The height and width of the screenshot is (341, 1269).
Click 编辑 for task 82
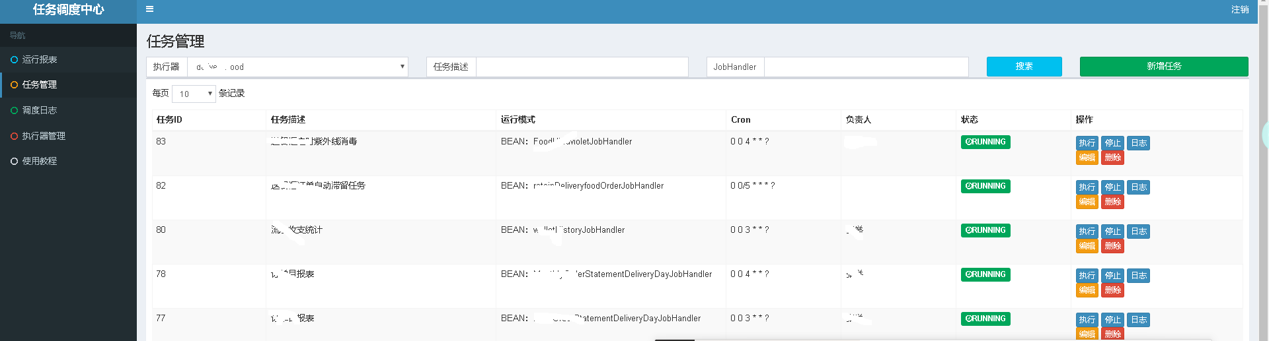click(1087, 202)
